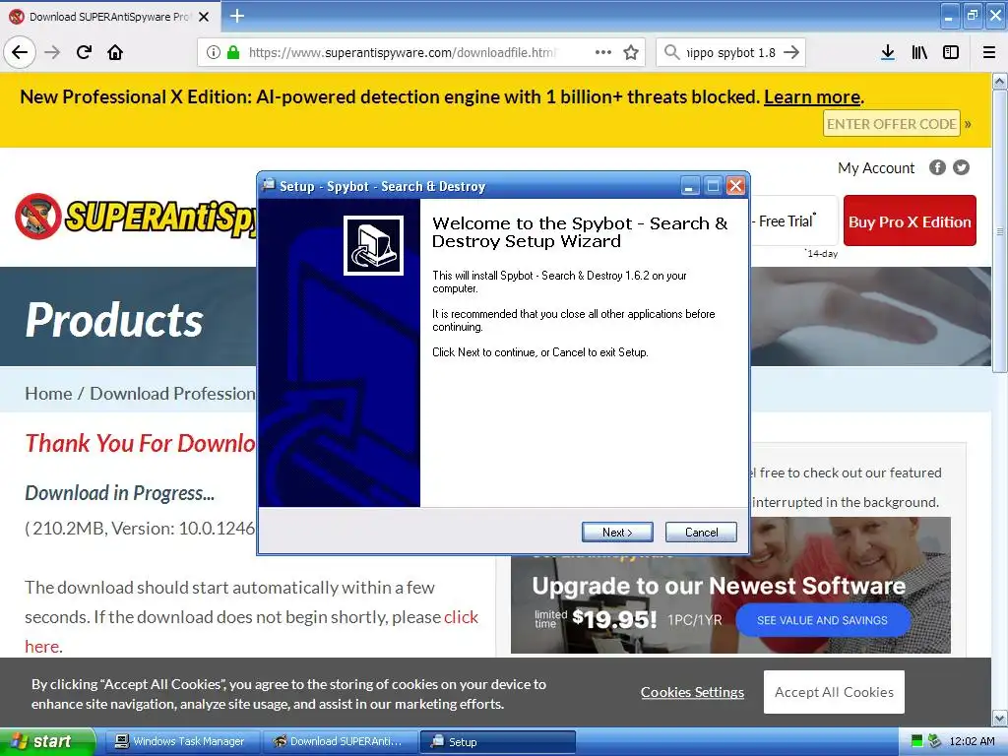Click the page scrollbar up arrow
Screen dimensions: 1008x756
coord(1000,81)
